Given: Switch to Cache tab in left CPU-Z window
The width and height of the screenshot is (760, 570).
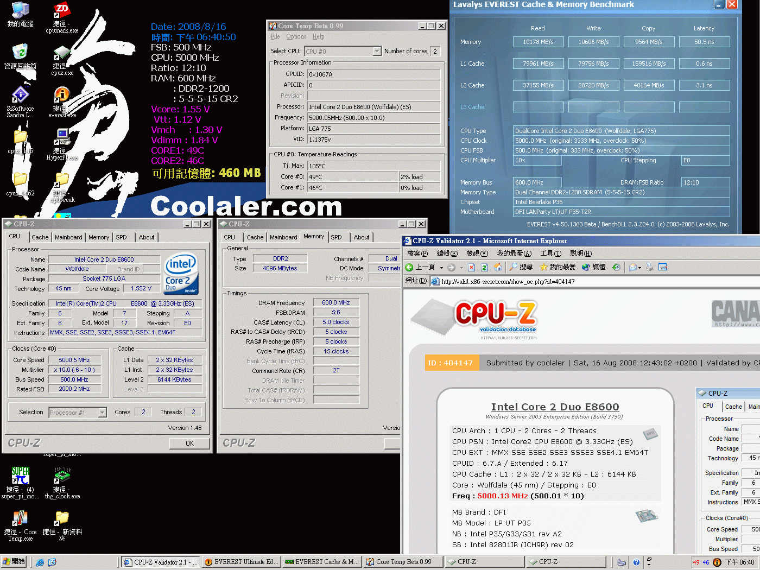Looking at the screenshot, I should 40,237.
